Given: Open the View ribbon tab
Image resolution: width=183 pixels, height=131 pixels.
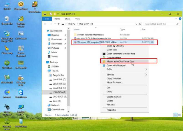Looking at the screenshot, I should click(77, 19).
